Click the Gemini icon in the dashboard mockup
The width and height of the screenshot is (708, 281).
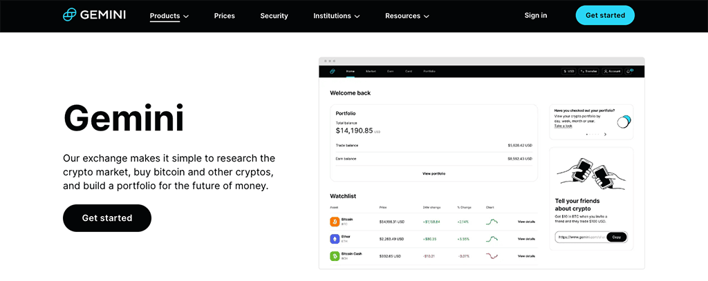[333, 71]
